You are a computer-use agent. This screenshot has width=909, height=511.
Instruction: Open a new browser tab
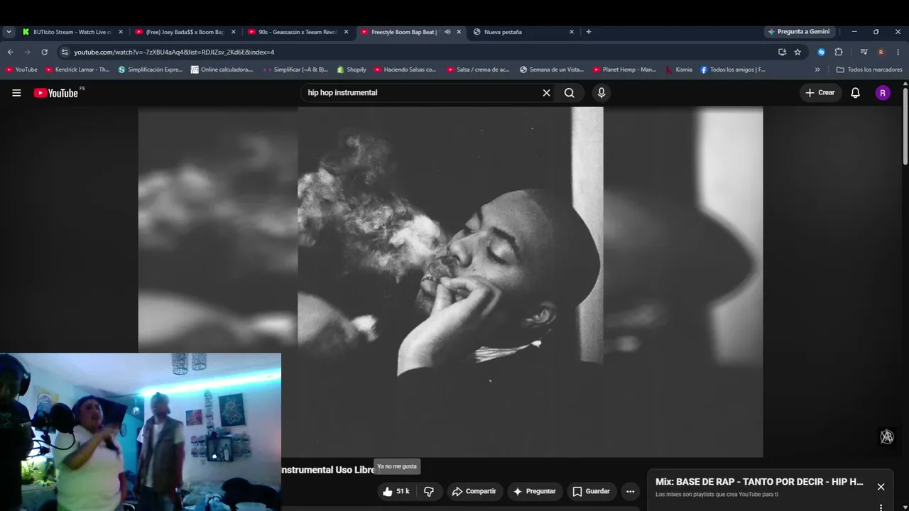tap(588, 32)
